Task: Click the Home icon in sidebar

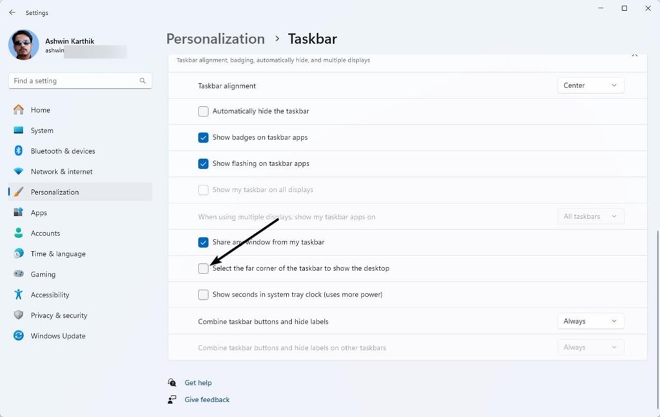Action: [x=19, y=110]
